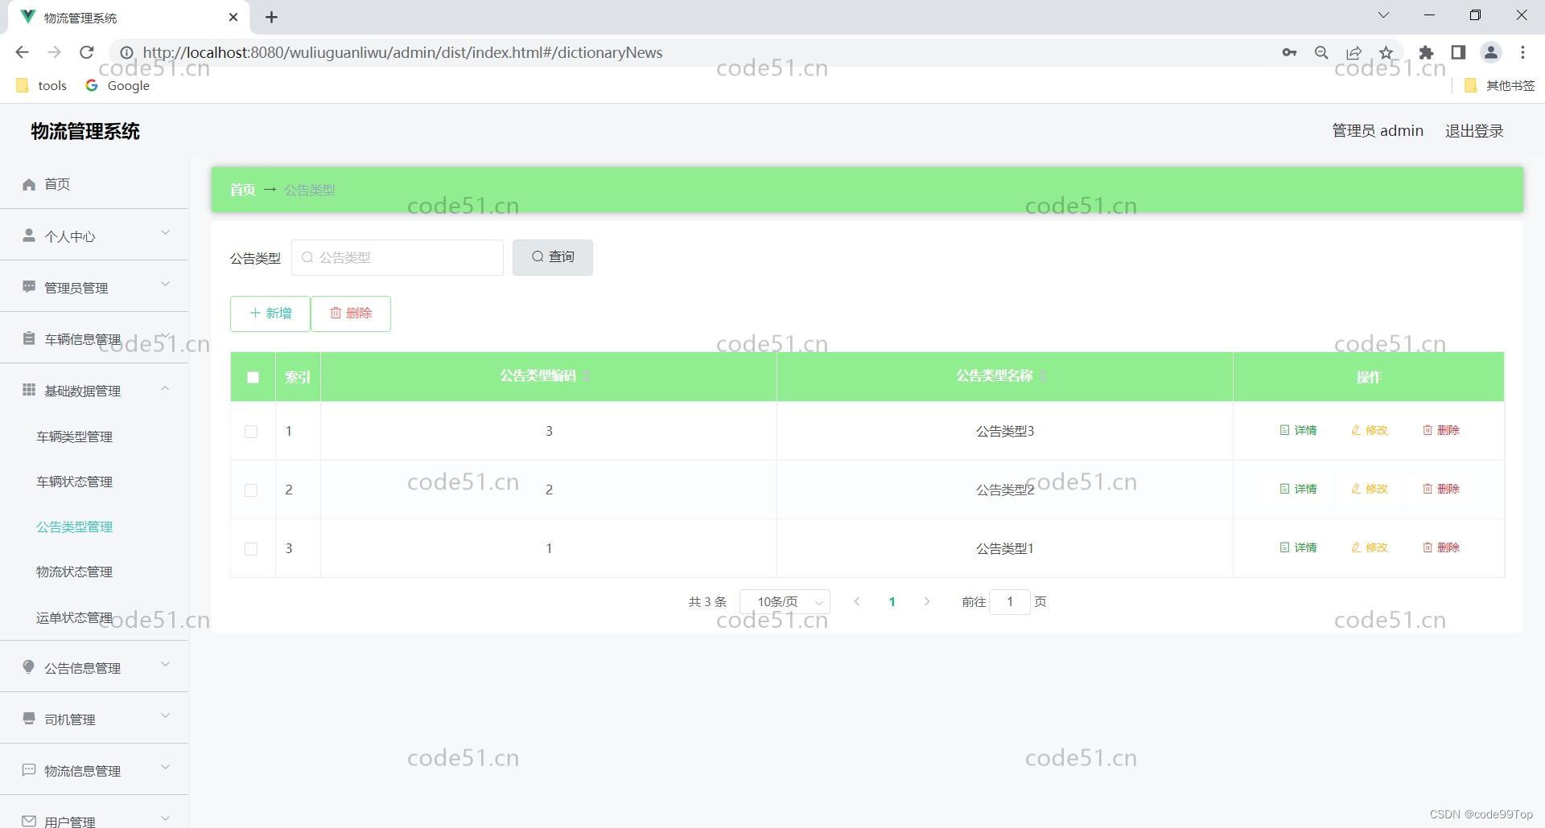Toggle the select-all checkbox in table header
This screenshot has width=1545, height=828.
coord(253,377)
